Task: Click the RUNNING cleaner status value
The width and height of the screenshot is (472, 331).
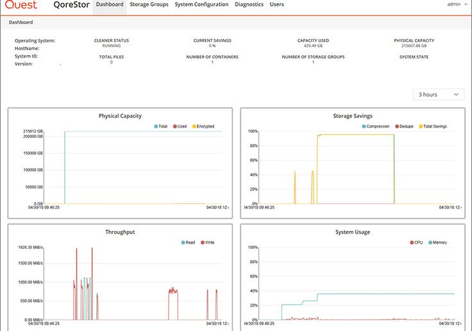Action: [112, 46]
